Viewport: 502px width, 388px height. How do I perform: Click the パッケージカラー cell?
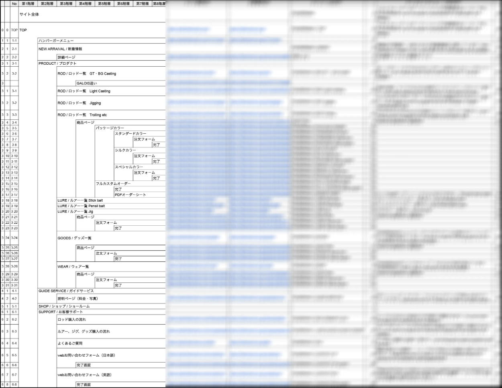tap(130, 128)
